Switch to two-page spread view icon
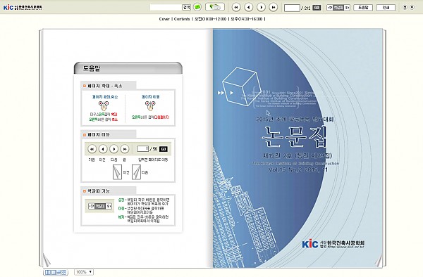The width and height of the screenshot is (423, 277). click(48, 272)
